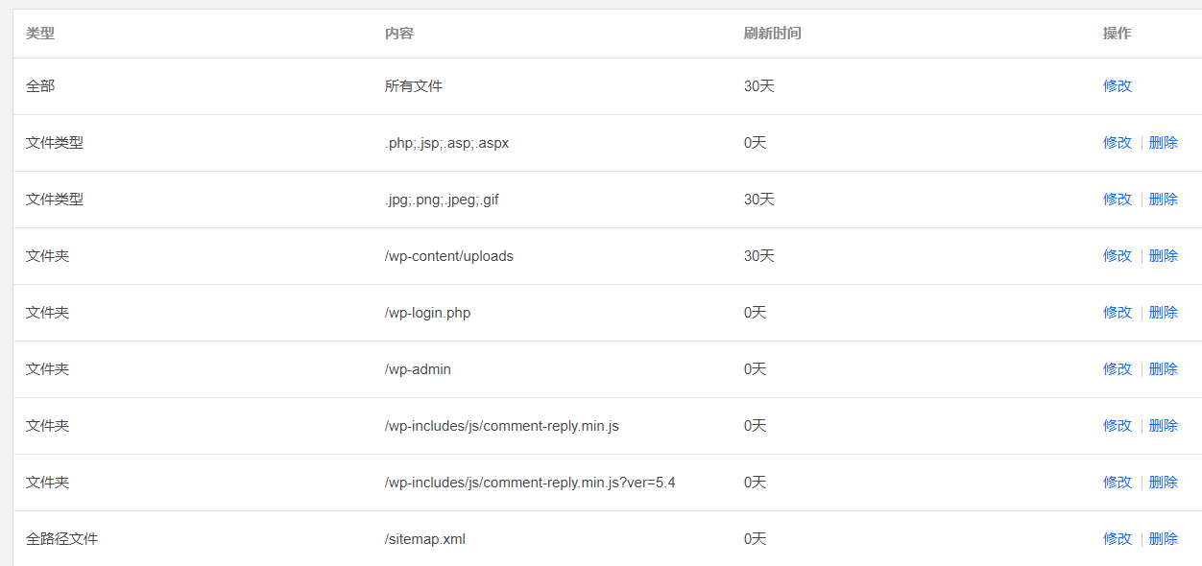
Task: Delete the /wp-login.php rule
Action: (1163, 313)
